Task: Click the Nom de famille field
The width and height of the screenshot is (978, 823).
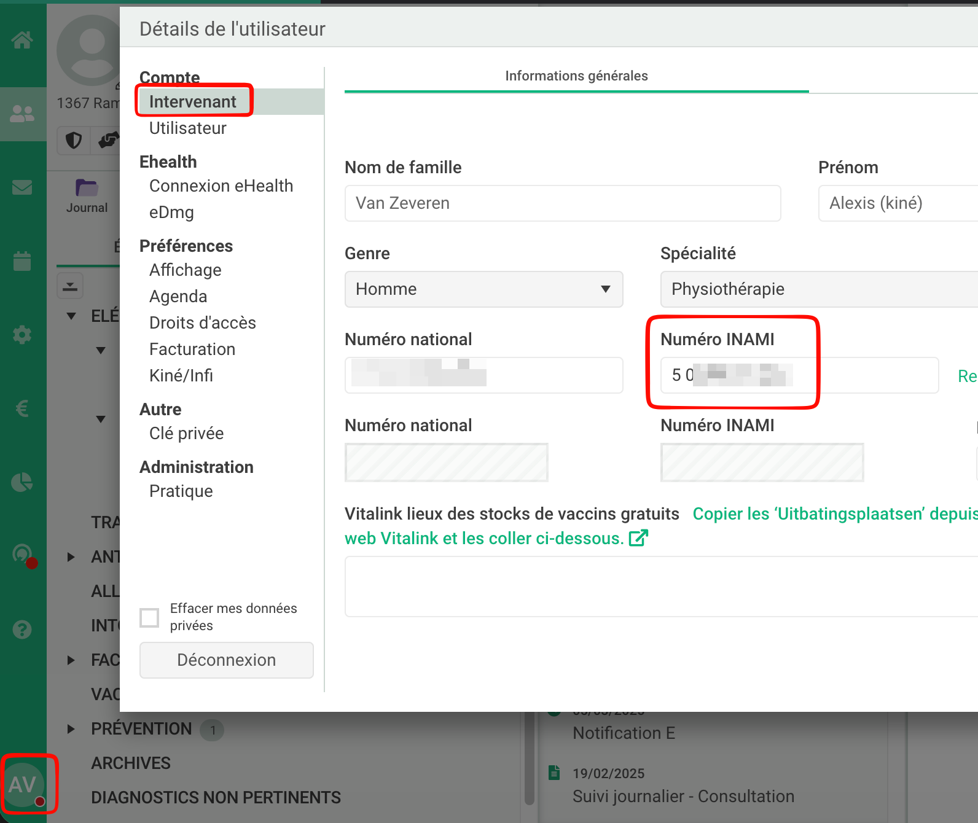Action: tap(562, 203)
